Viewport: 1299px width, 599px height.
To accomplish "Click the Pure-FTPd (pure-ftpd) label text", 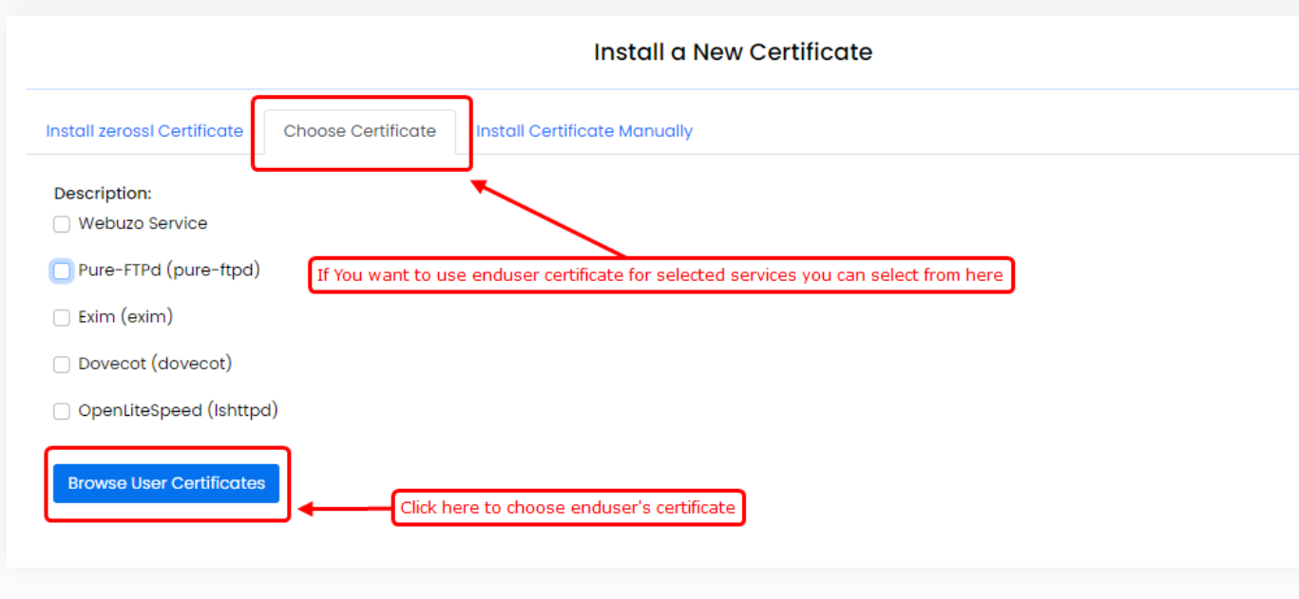I will coord(169,271).
